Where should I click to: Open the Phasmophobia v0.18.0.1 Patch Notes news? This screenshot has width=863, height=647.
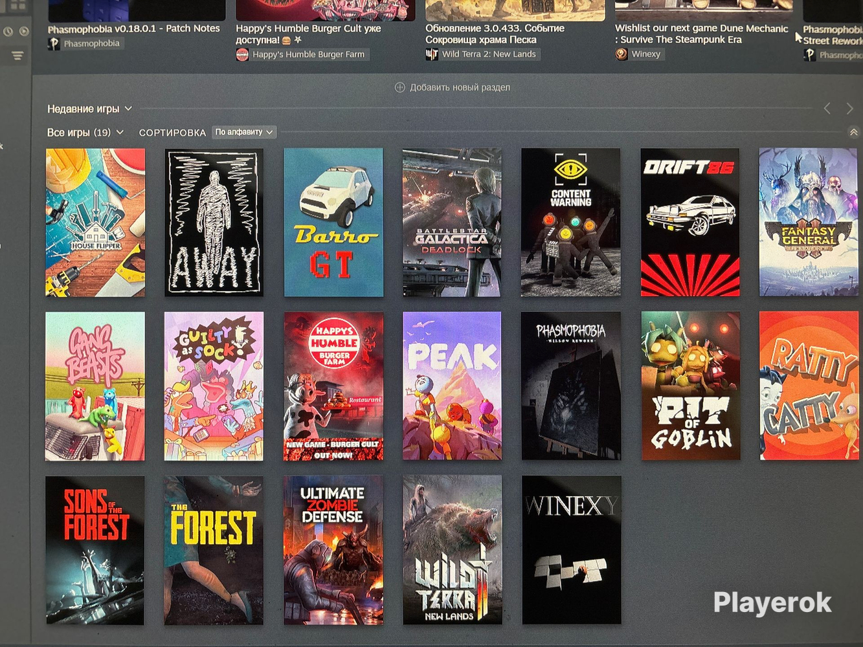point(134,28)
